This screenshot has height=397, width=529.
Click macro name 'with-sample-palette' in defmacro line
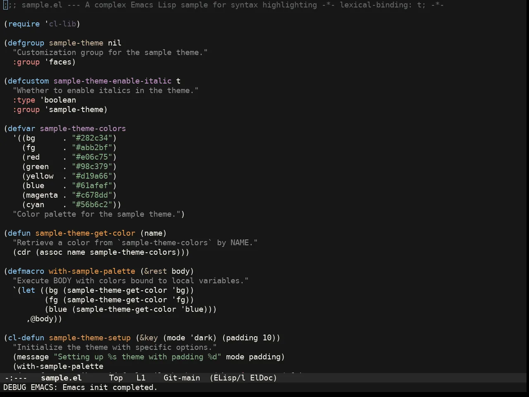[92, 271]
